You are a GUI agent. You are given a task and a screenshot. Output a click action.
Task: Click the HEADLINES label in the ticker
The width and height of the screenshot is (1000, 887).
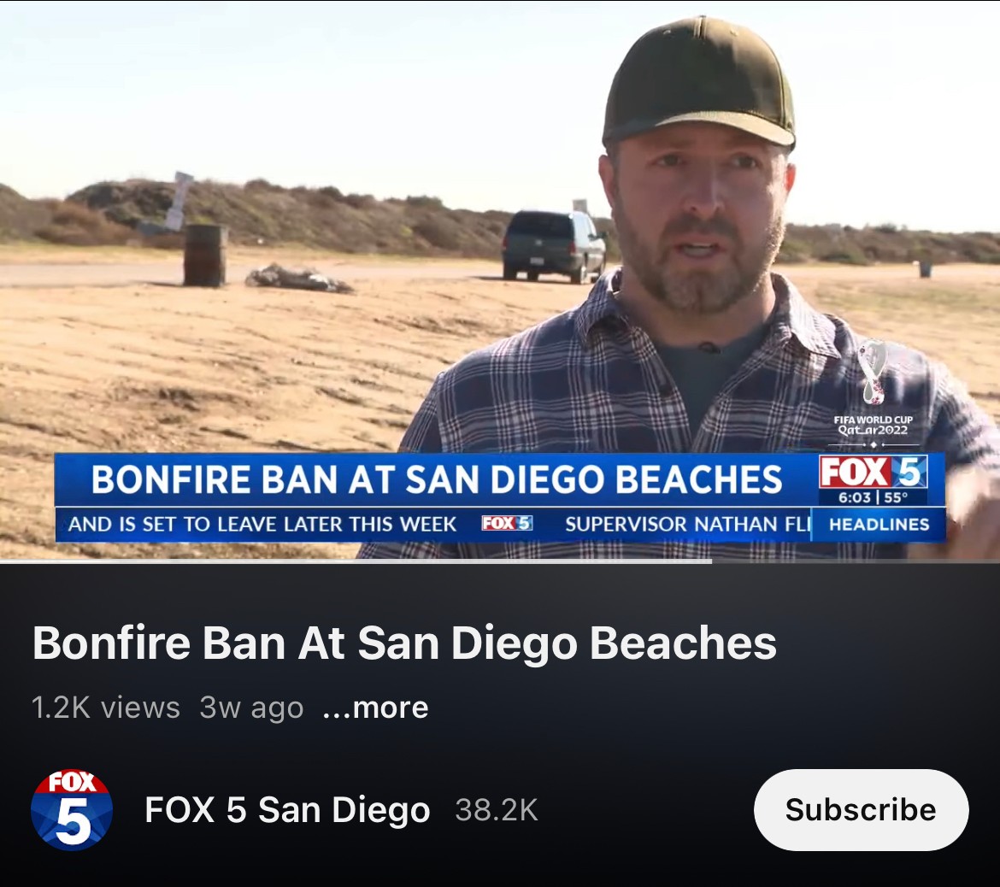879,524
